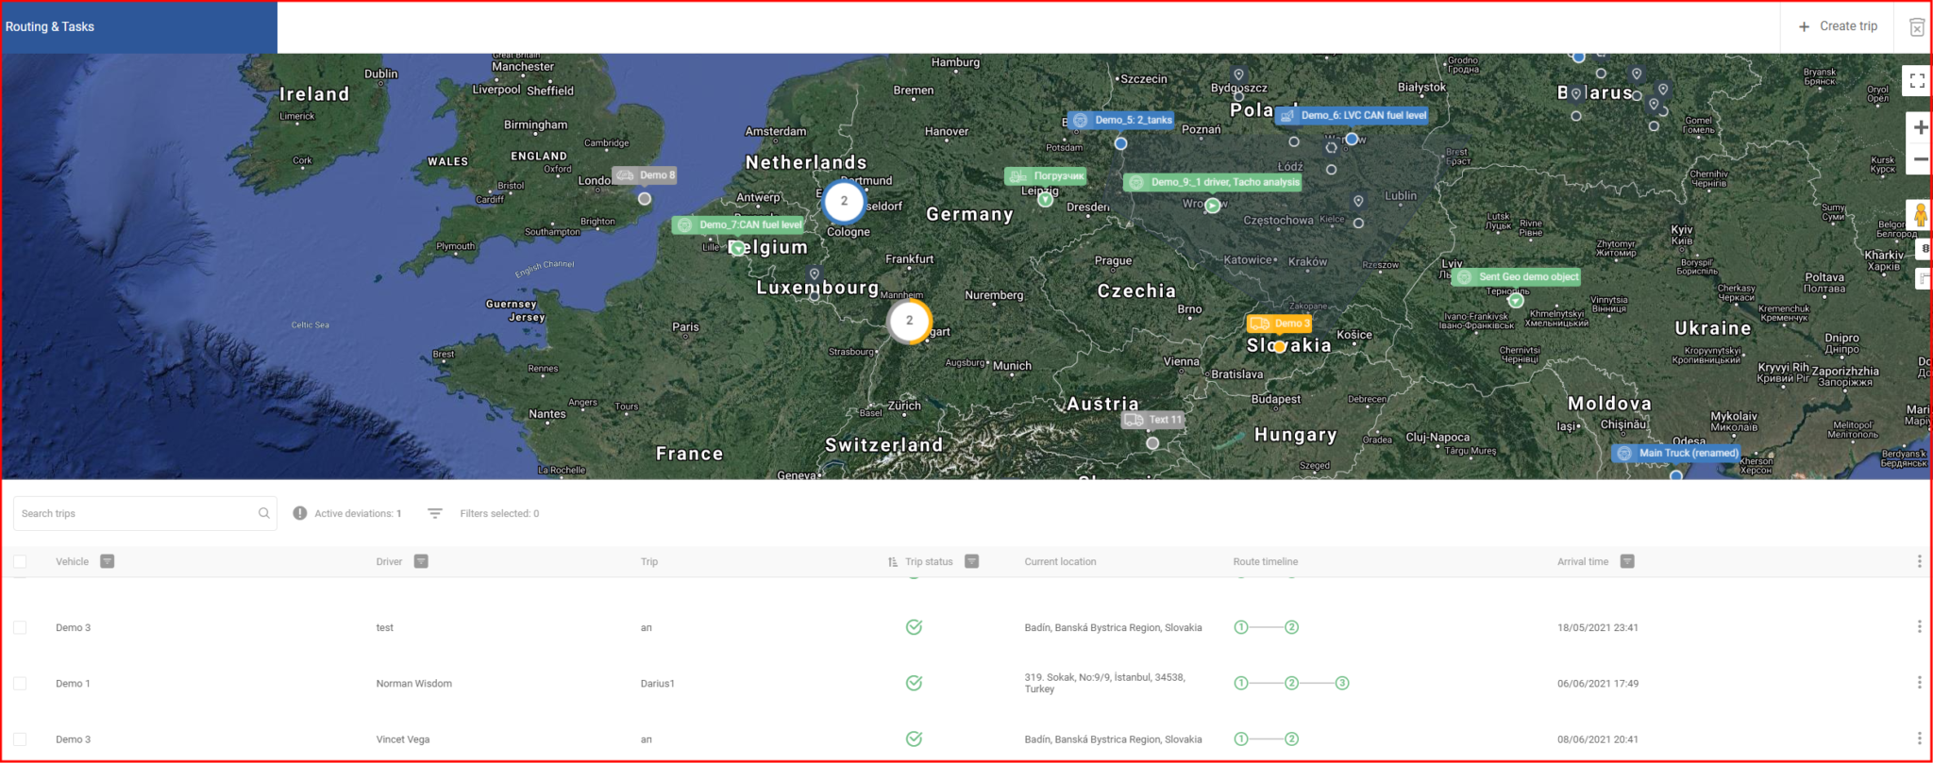Click stop 3 on Darius1 route timeline
Image resolution: width=1933 pixels, height=763 pixels.
tap(1342, 683)
